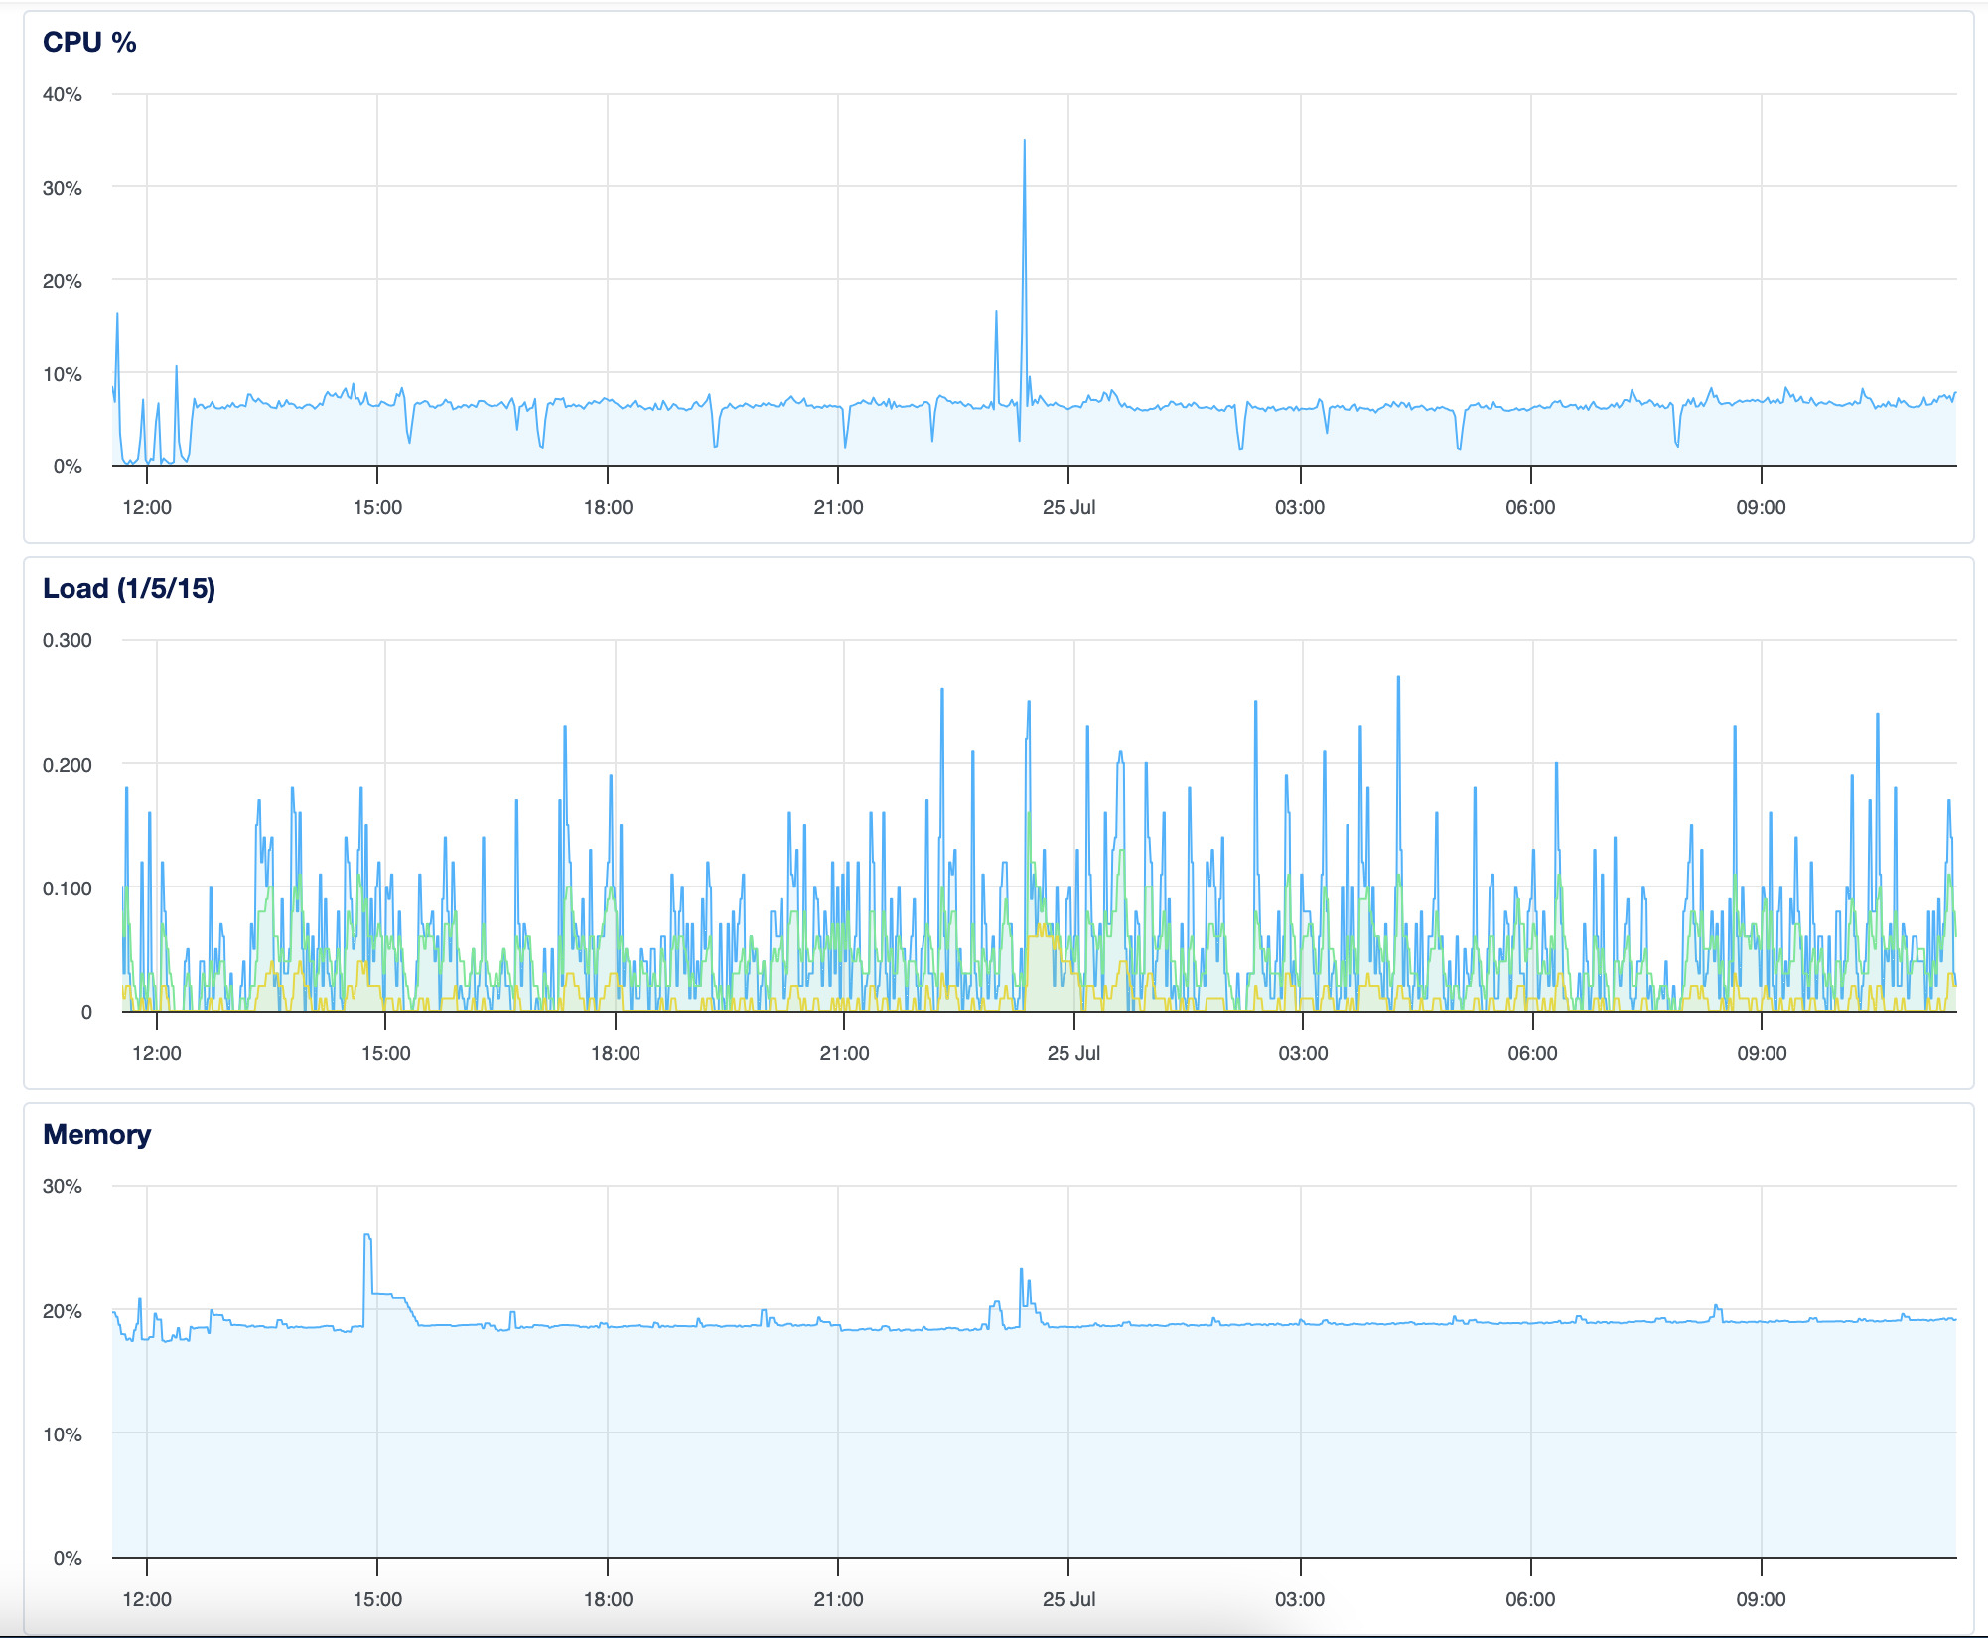Click the 35% CPU spike peak before 25 Jul
The width and height of the screenshot is (1988, 1638).
(1024, 142)
